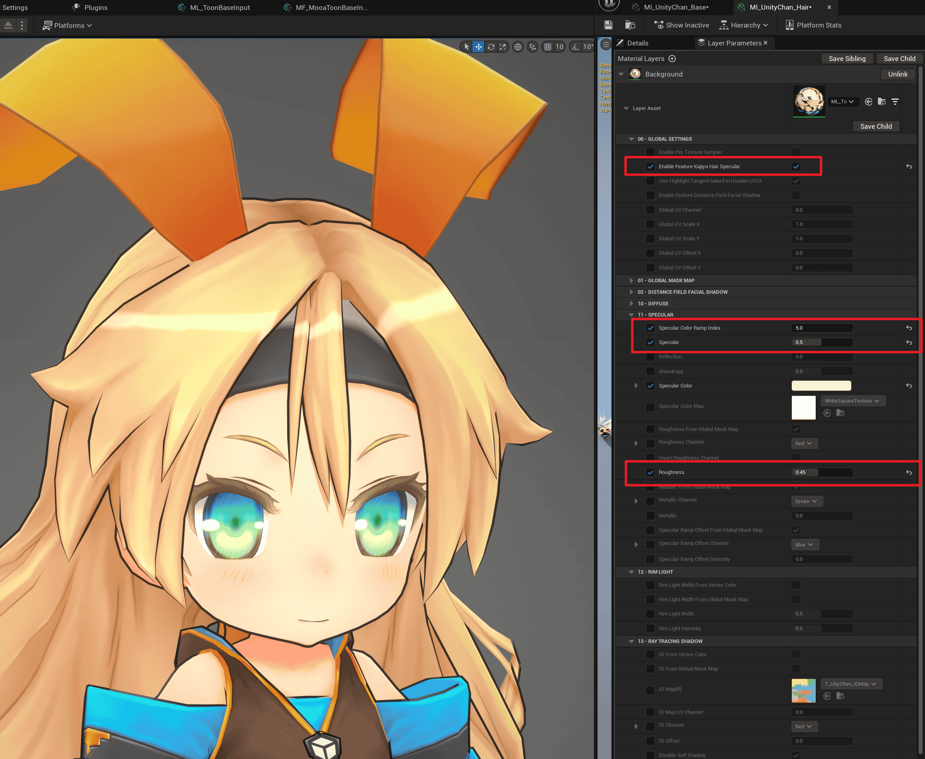Viewport: 925px width, 759px height.
Task: Toggle surface snapping icon in viewport
Action: [532, 47]
